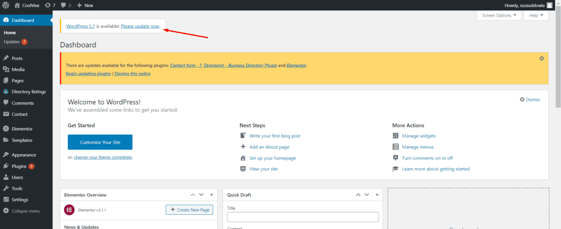Click the Pages icon in sidebar
The height and width of the screenshot is (229, 561).
pos(6,81)
